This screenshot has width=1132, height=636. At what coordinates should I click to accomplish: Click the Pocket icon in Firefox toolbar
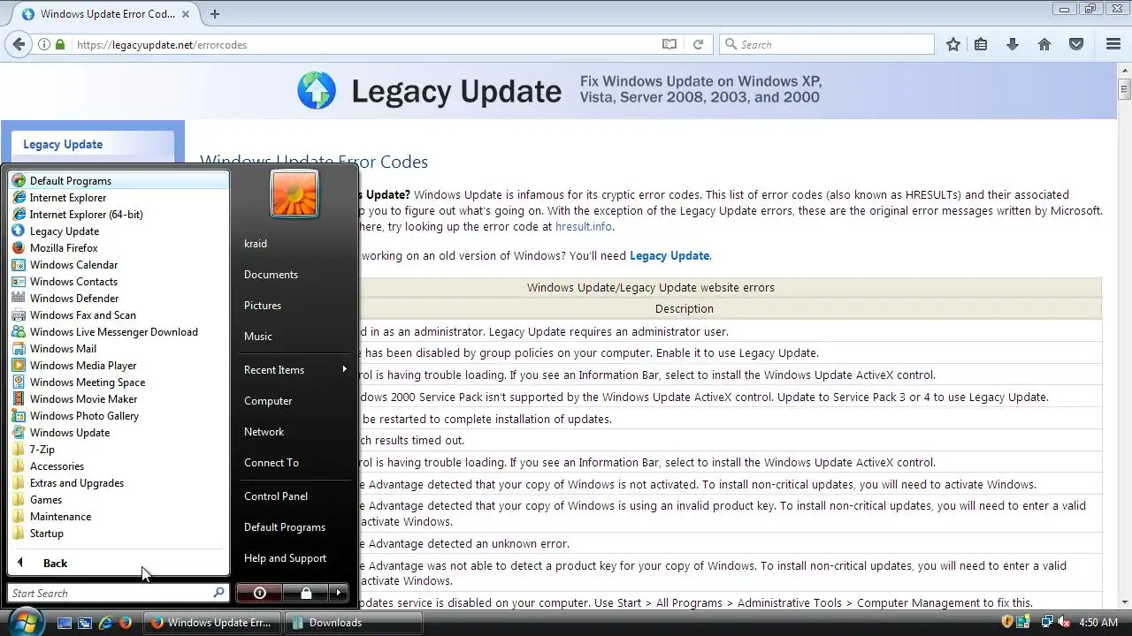(1076, 44)
